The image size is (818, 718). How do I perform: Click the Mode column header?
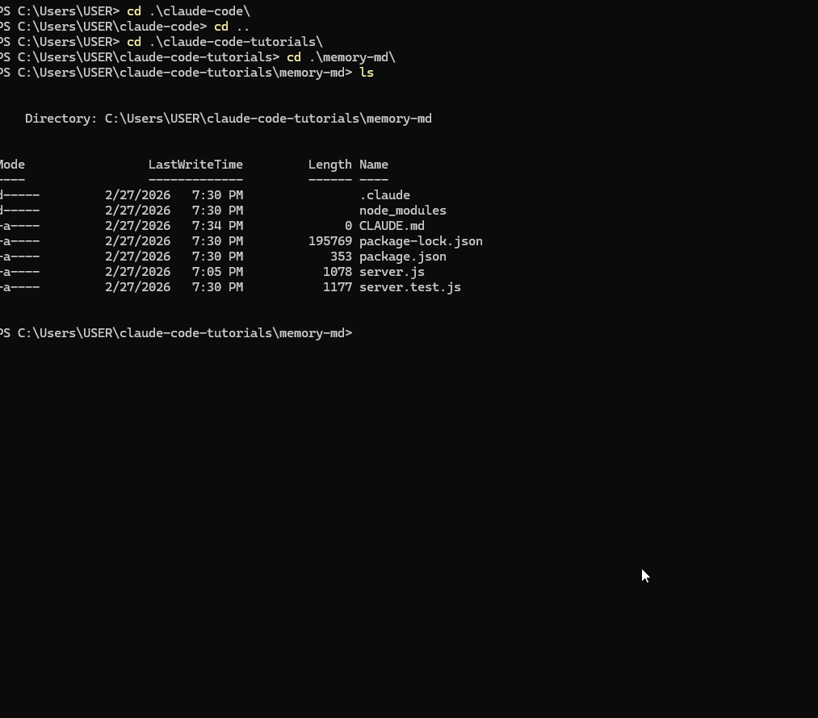click(x=13, y=165)
